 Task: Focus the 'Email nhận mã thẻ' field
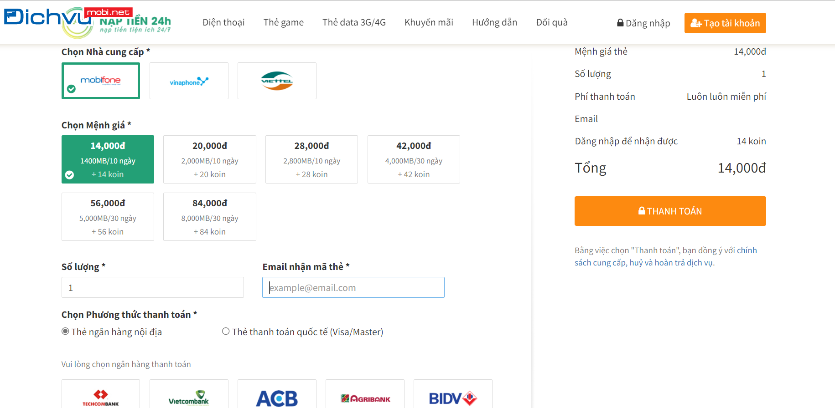pyautogui.click(x=353, y=287)
